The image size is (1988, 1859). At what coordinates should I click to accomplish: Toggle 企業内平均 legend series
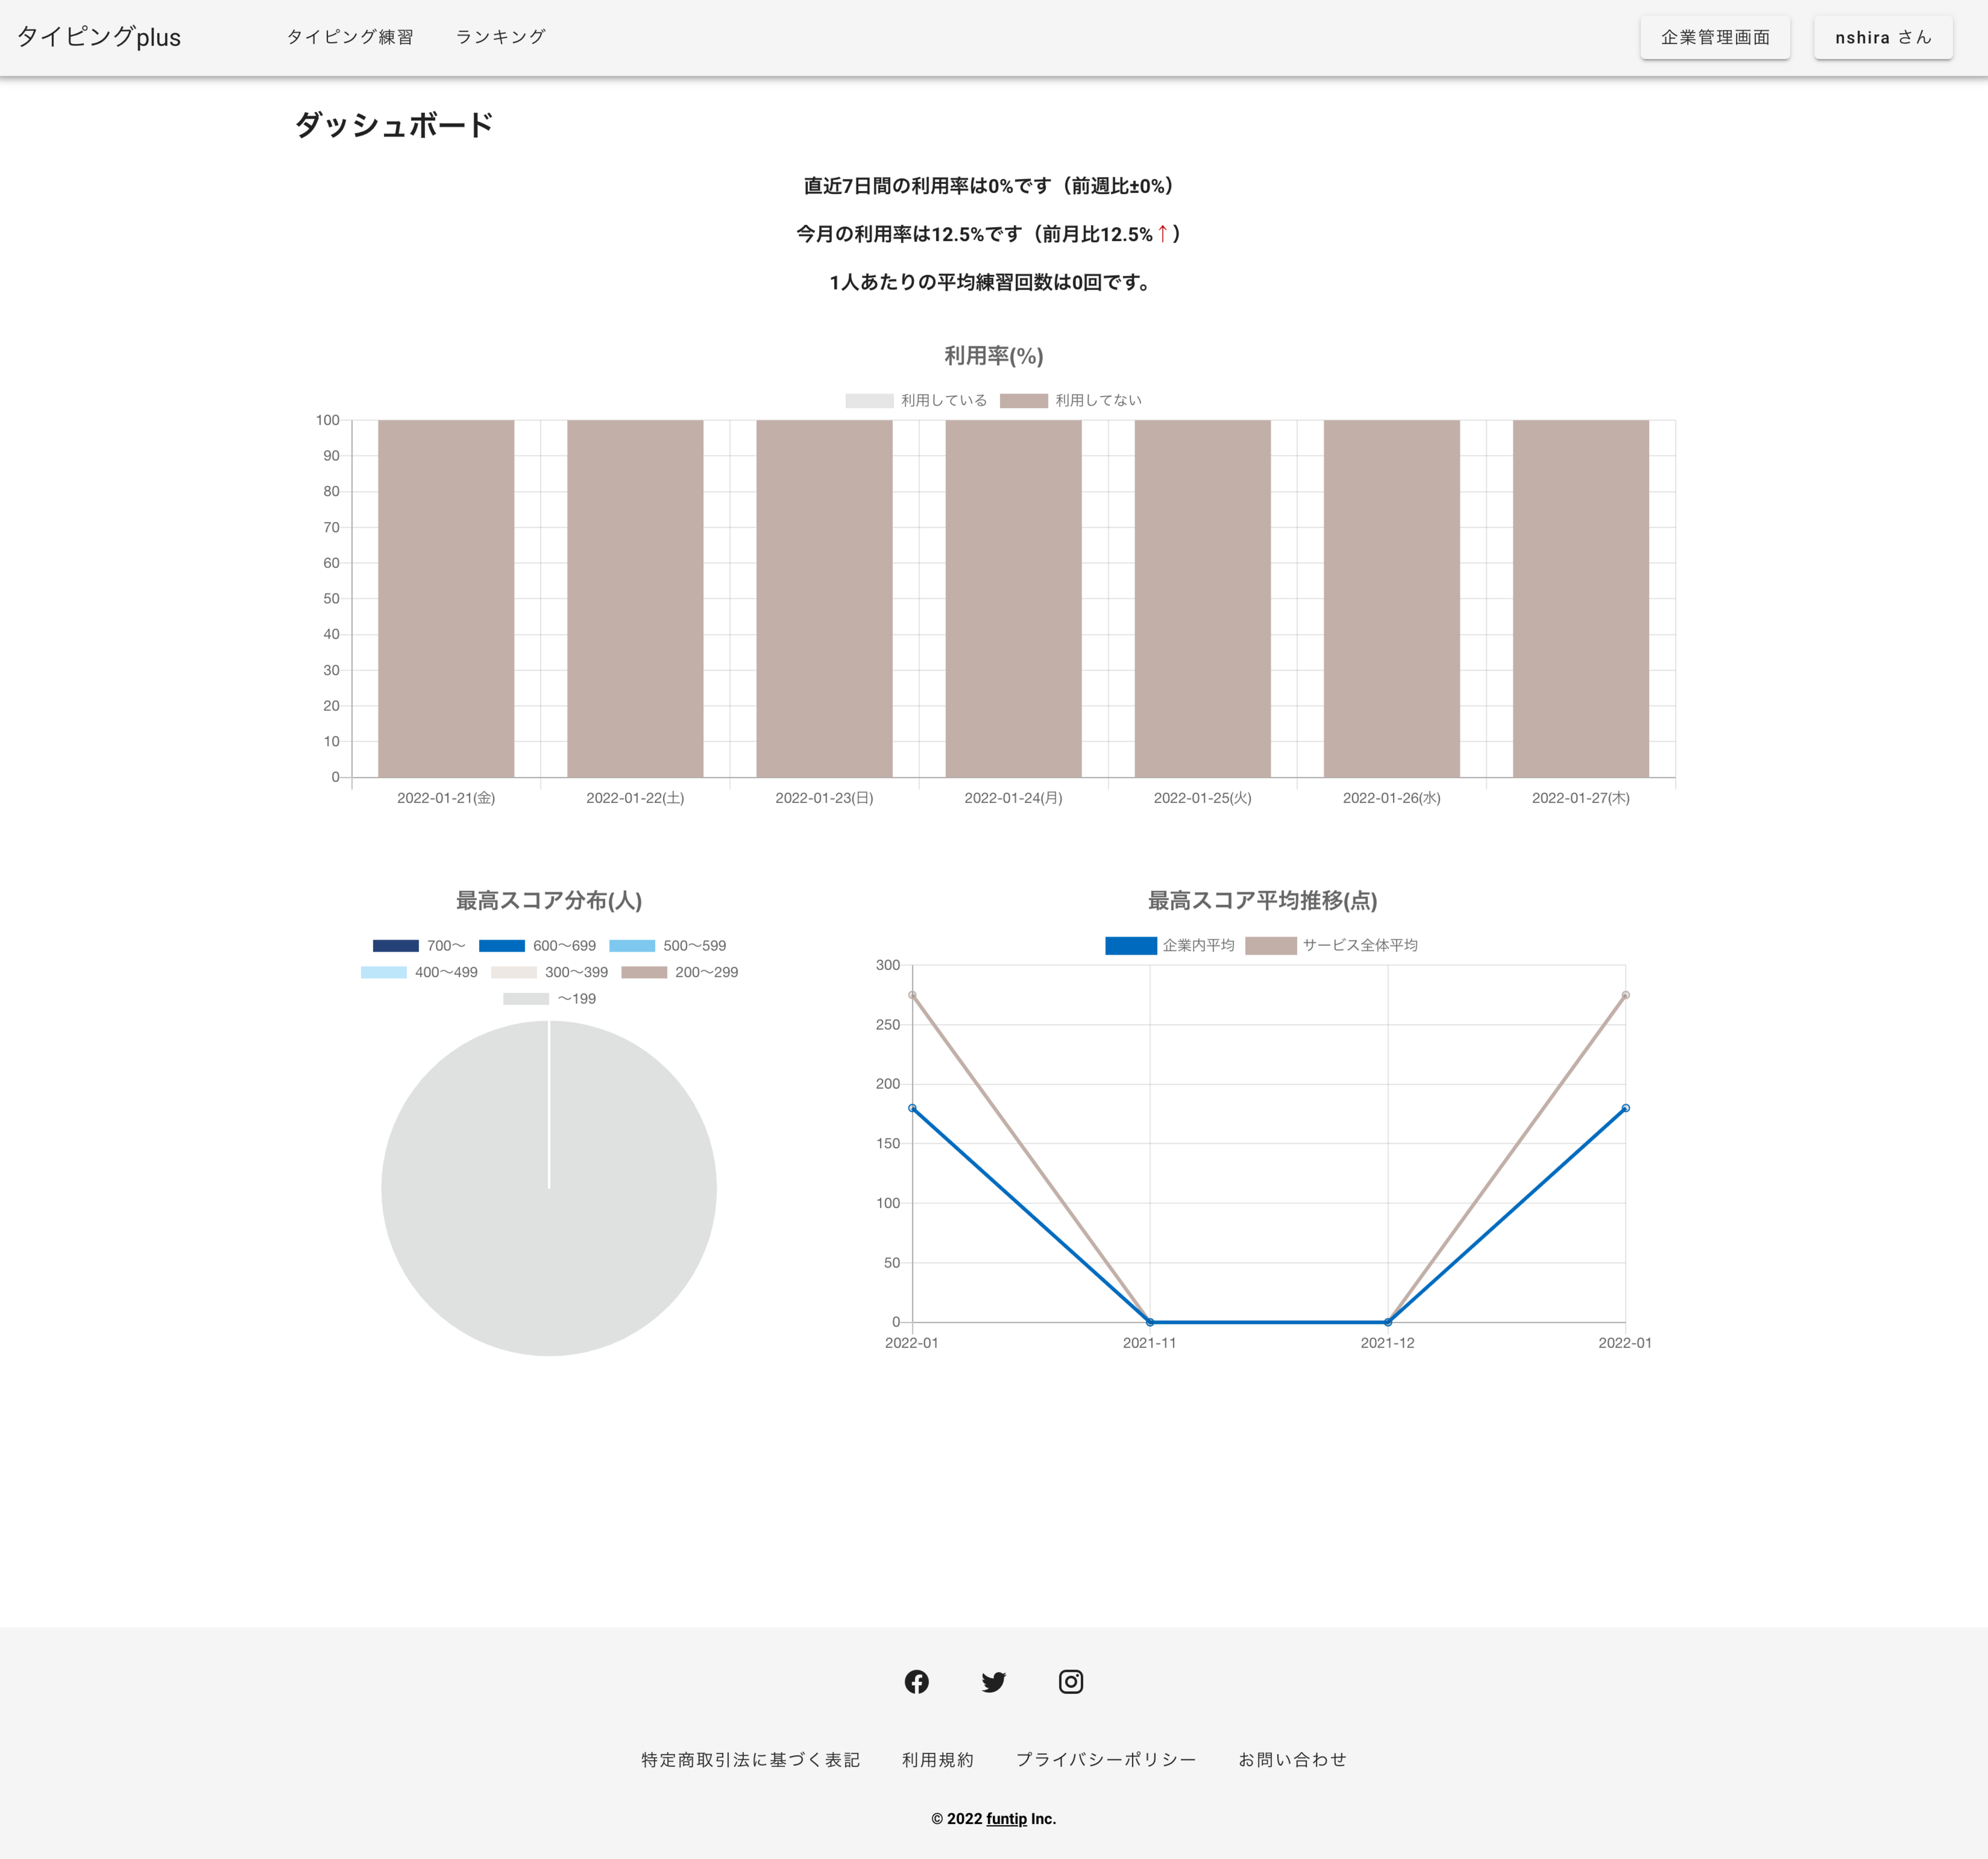click(1130, 946)
